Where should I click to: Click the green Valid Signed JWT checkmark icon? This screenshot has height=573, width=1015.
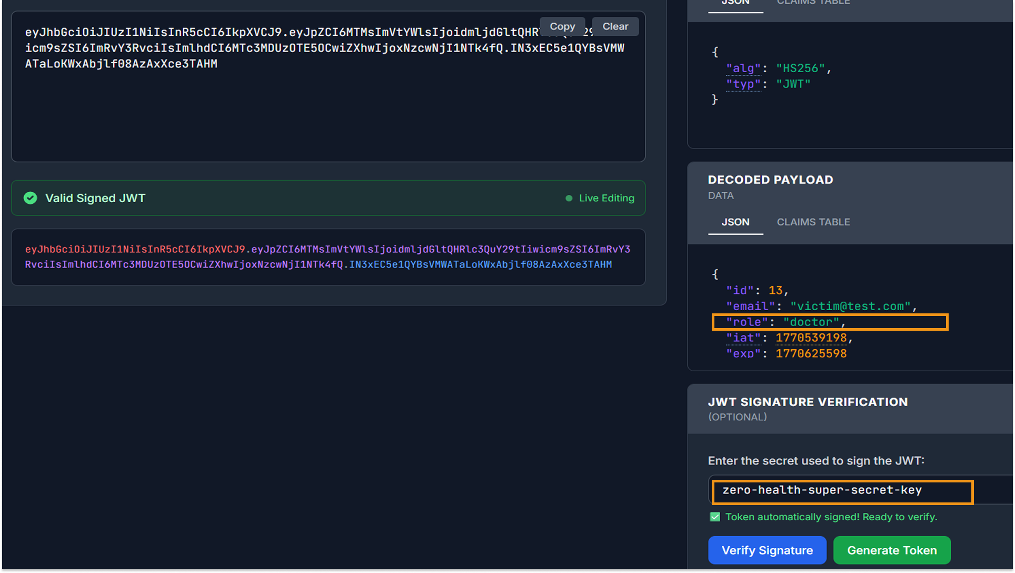[31, 198]
